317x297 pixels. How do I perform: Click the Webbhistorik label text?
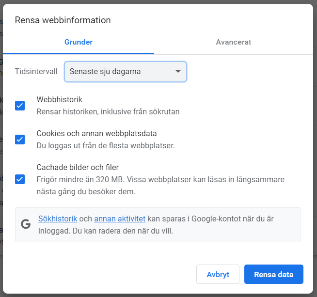[x=60, y=100]
